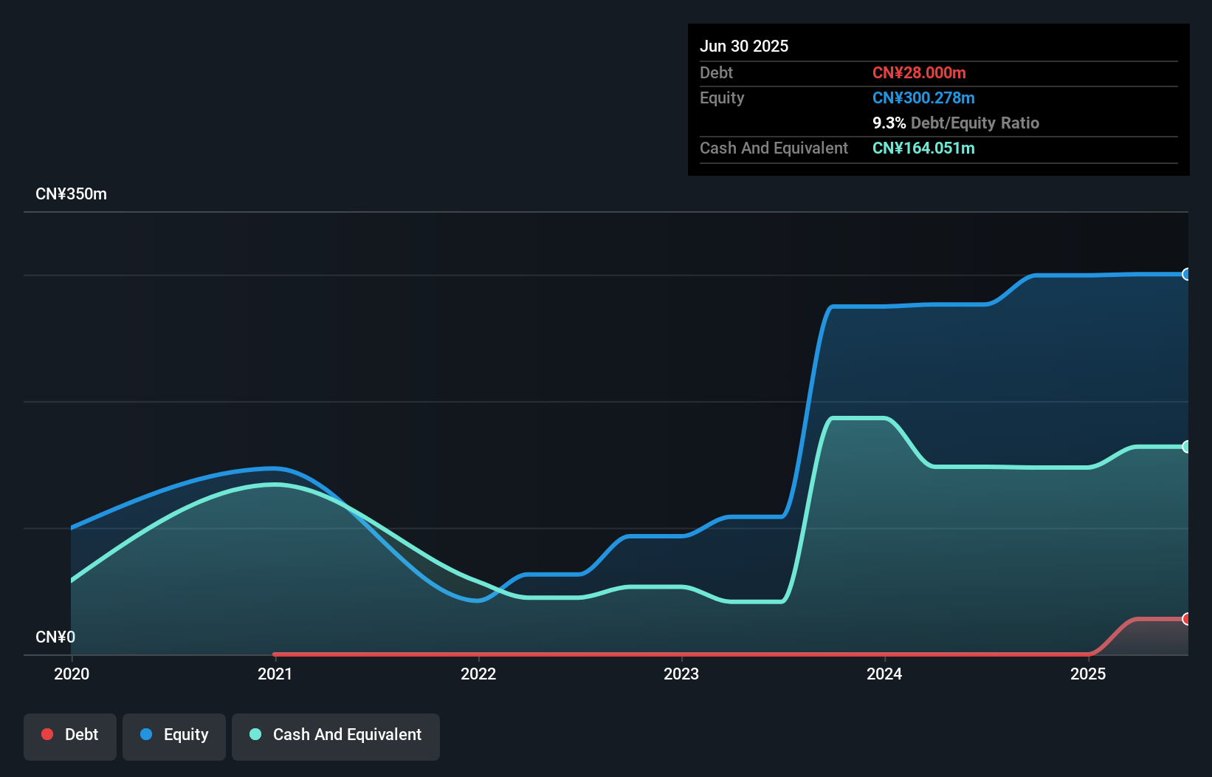Click the 9.3% Debt/Equity Ratio text

click(x=956, y=123)
